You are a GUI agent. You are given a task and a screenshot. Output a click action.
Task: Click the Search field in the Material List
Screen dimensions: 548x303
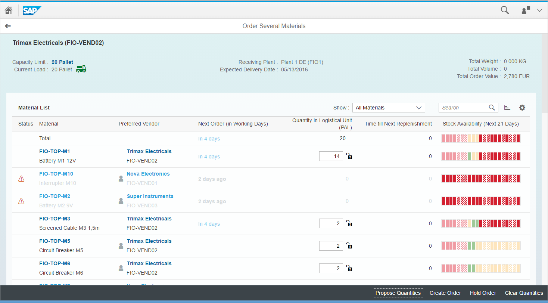[x=465, y=107]
